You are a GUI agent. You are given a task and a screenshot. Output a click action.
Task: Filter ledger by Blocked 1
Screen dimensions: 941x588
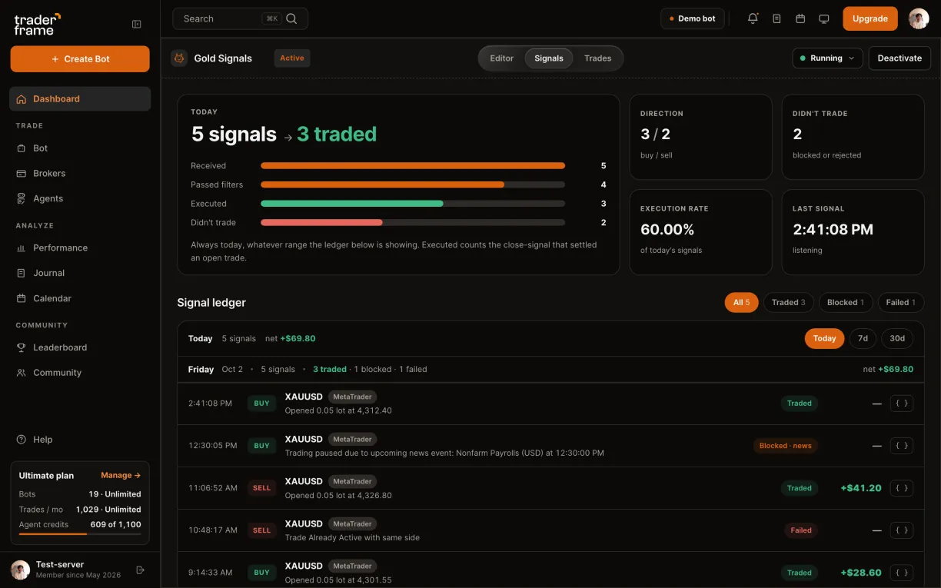pyautogui.click(x=846, y=302)
